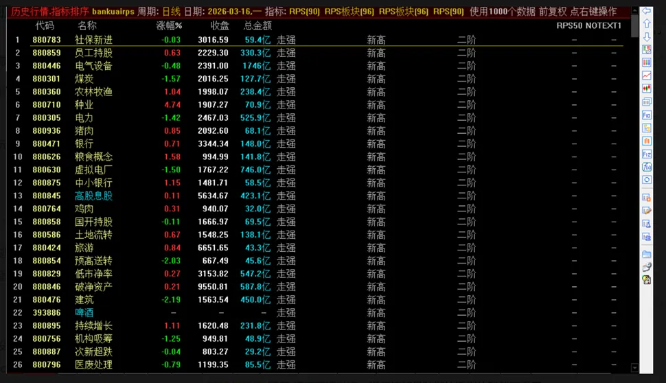The image size is (666, 383).
Task: Click the scrollbar up arrow at top
Action: pos(634,10)
